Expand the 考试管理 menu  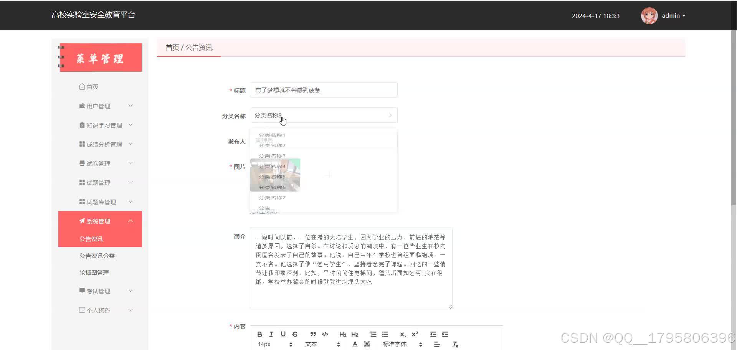(x=100, y=291)
